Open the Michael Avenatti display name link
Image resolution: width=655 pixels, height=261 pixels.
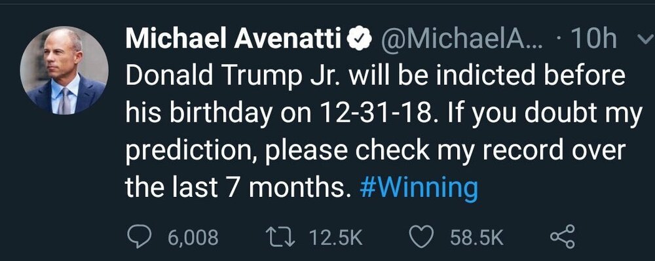click(x=234, y=39)
